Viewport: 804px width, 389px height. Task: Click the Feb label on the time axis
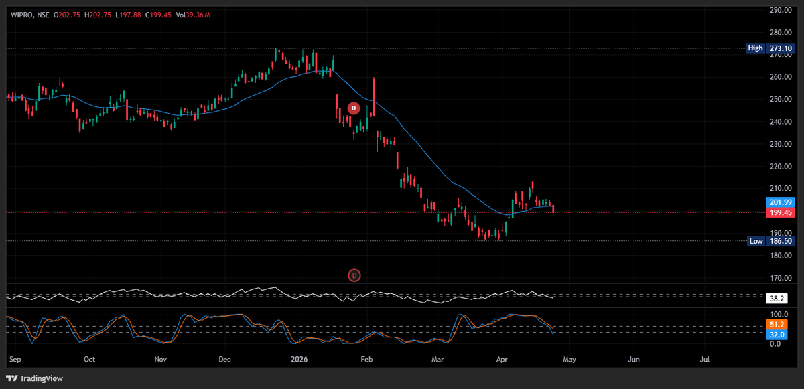tap(366, 359)
